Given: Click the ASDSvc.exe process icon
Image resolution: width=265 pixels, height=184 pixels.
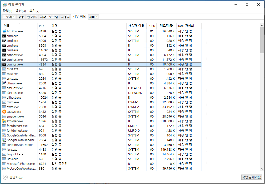Looking at the screenshot, I should coord(4,31).
